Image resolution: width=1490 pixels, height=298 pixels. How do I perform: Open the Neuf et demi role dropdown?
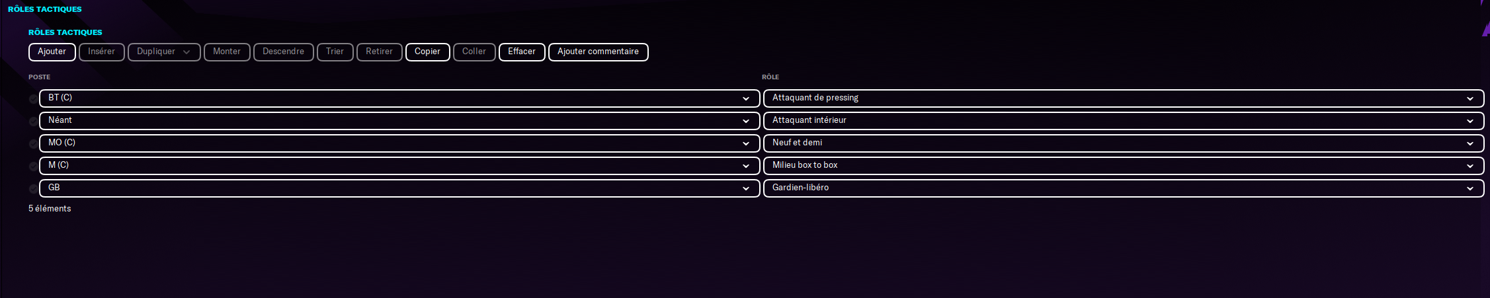[1124, 143]
